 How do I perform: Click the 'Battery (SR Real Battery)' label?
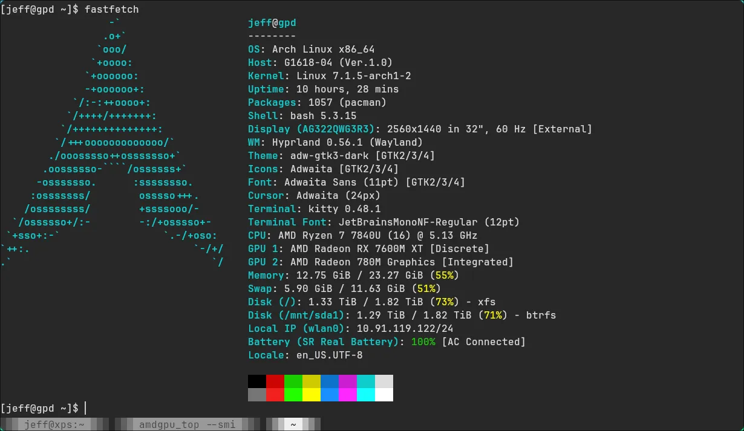click(324, 342)
